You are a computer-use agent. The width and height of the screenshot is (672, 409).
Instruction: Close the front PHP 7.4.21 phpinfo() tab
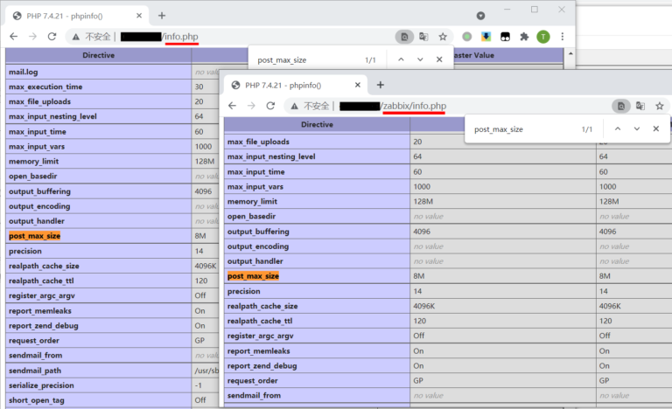tap(359, 85)
